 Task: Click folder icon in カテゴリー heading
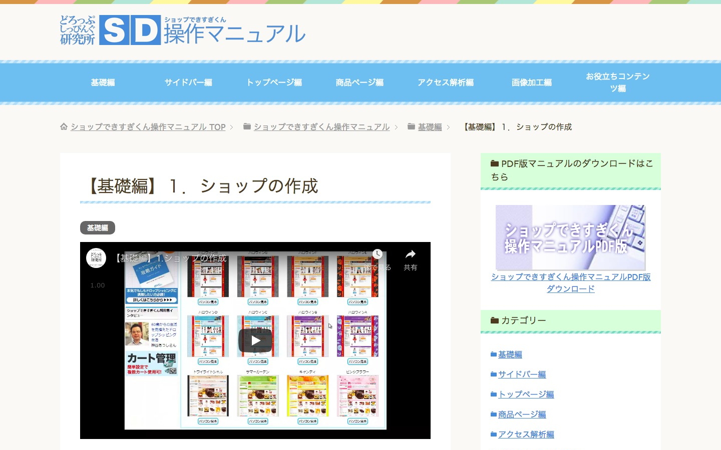(x=495, y=320)
